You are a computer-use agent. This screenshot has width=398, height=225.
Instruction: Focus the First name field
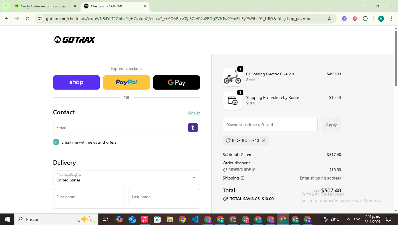pos(89,197)
